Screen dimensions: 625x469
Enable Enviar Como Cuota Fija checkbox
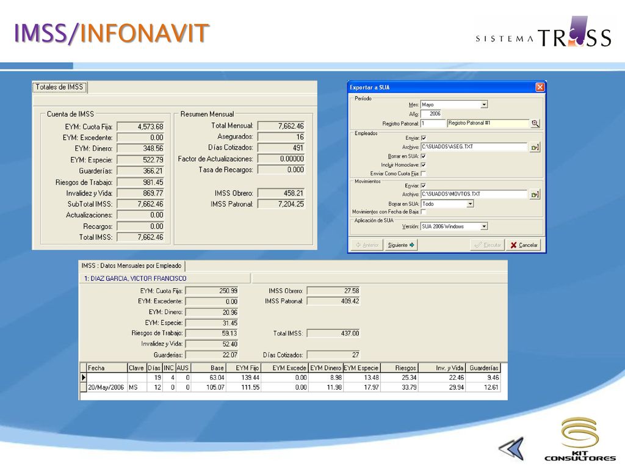[x=424, y=173]
